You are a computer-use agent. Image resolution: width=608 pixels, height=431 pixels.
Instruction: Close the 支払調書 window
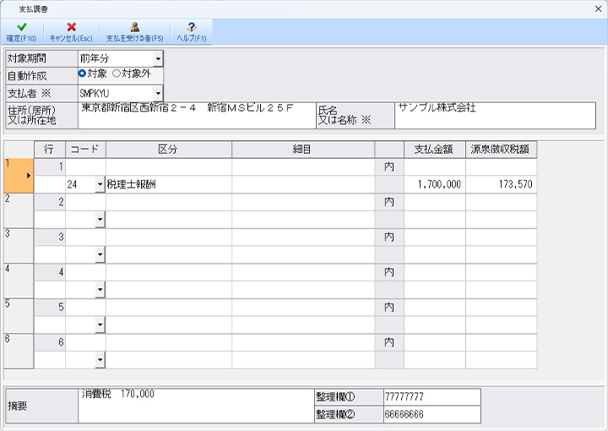[594, 8]
